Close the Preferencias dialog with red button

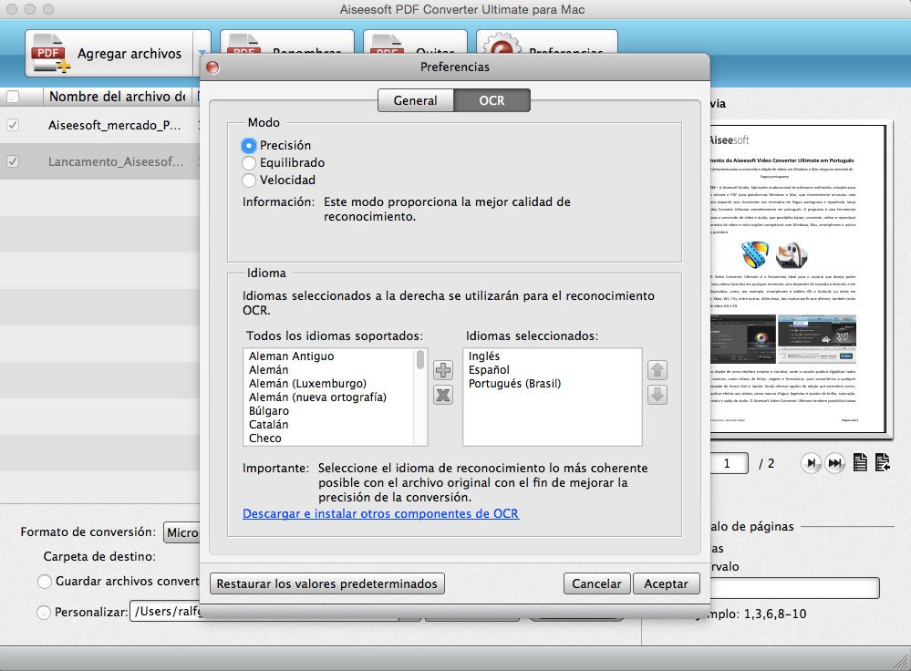(212, 67)
